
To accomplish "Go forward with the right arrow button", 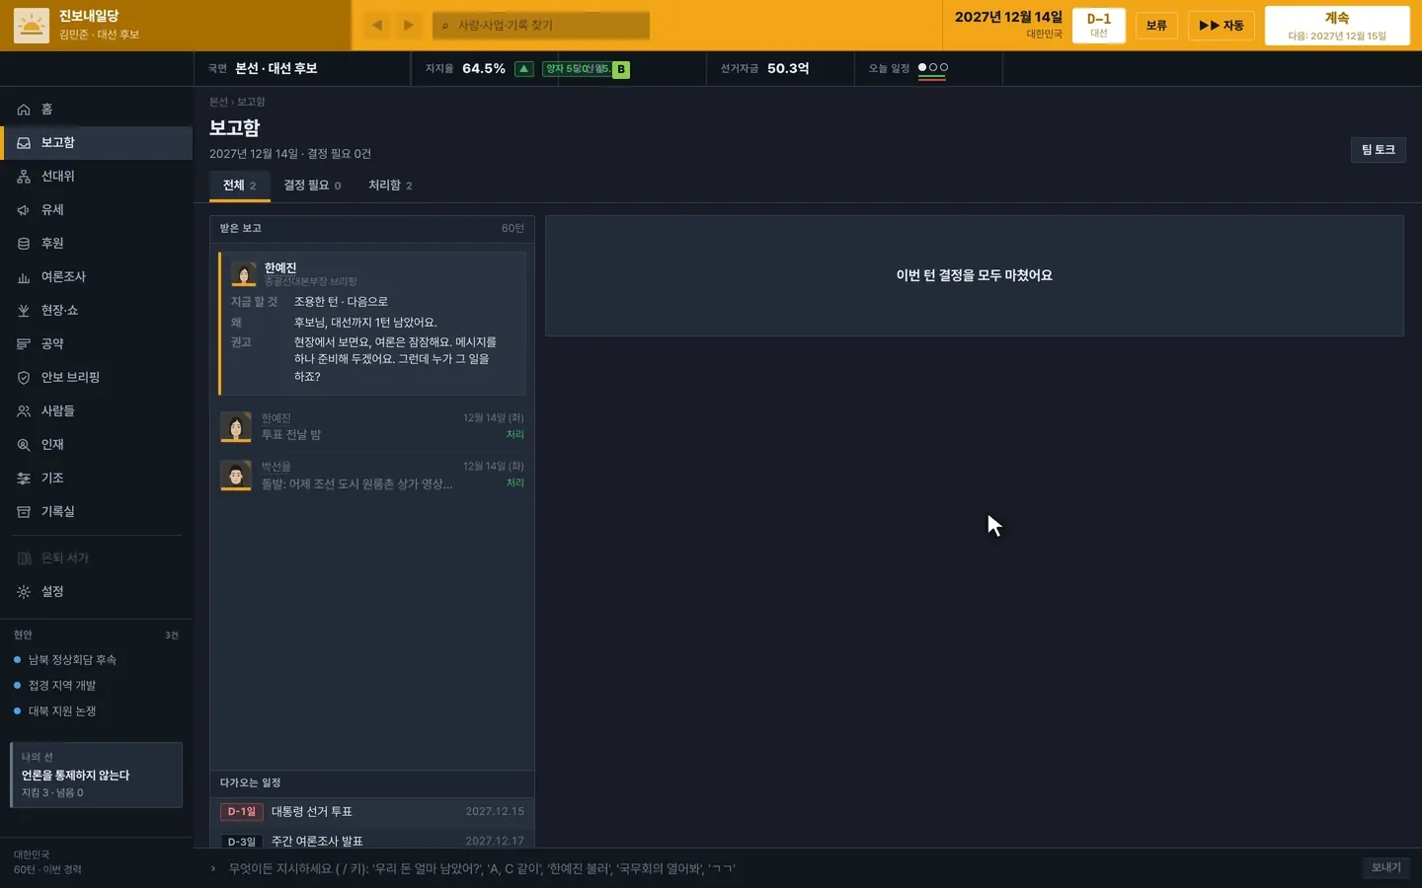I will point(408,25).
